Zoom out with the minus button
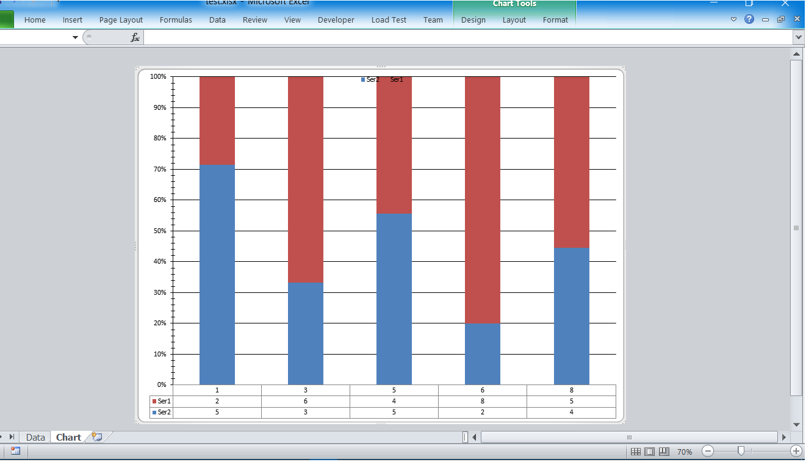806x462 pixels. click(708, 452)
